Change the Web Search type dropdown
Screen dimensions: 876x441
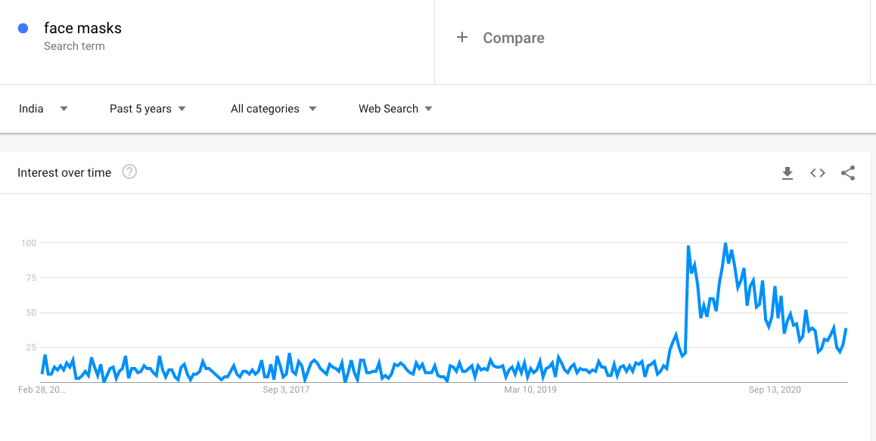tap(396, 109)
